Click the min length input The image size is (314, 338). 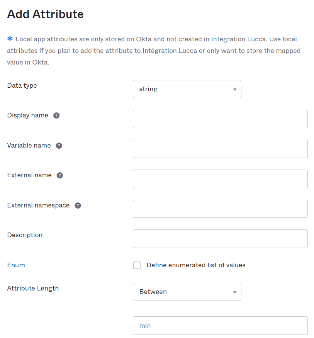(220, 326)
